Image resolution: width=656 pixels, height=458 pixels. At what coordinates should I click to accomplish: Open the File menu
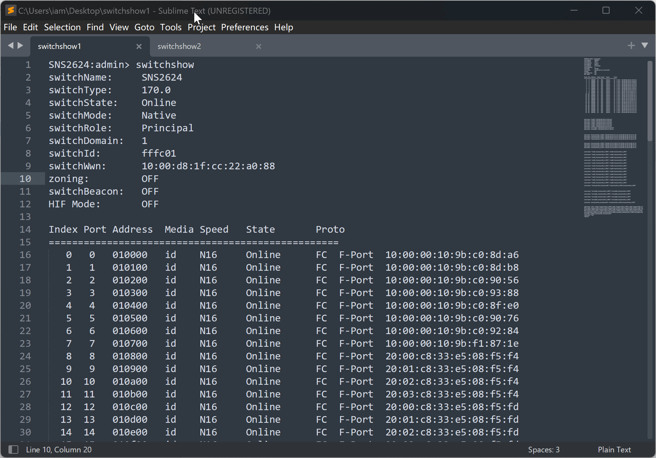pyautogui.click(x=10, y=27)
